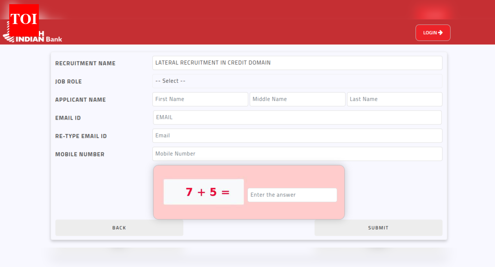
Task: Click the 'Enter the answer' captcha field
Action: click(292, 195)
